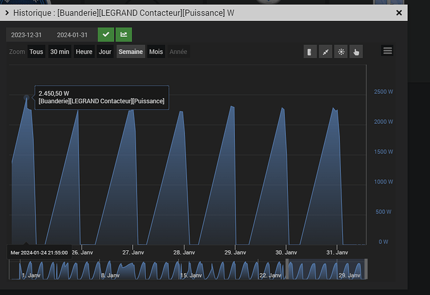Click the diagonal line chart-type icon
430x295 pixels.
325,52
